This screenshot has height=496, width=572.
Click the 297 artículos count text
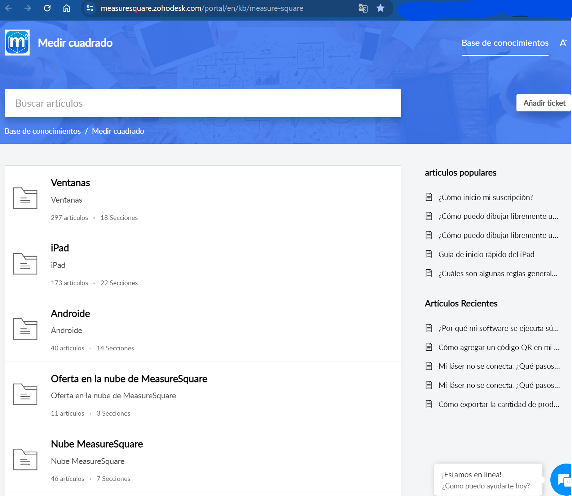tap(69, 217)
